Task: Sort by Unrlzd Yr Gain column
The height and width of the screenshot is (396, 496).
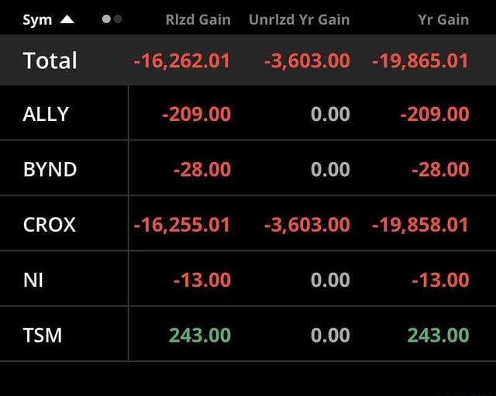Action: [299, 20]
